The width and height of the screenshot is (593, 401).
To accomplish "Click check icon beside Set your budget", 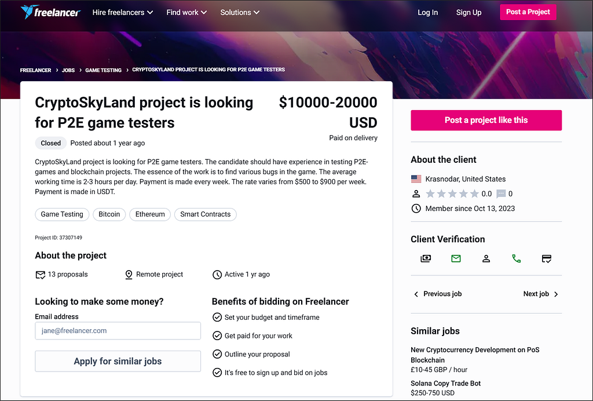I will click(217, 317).
